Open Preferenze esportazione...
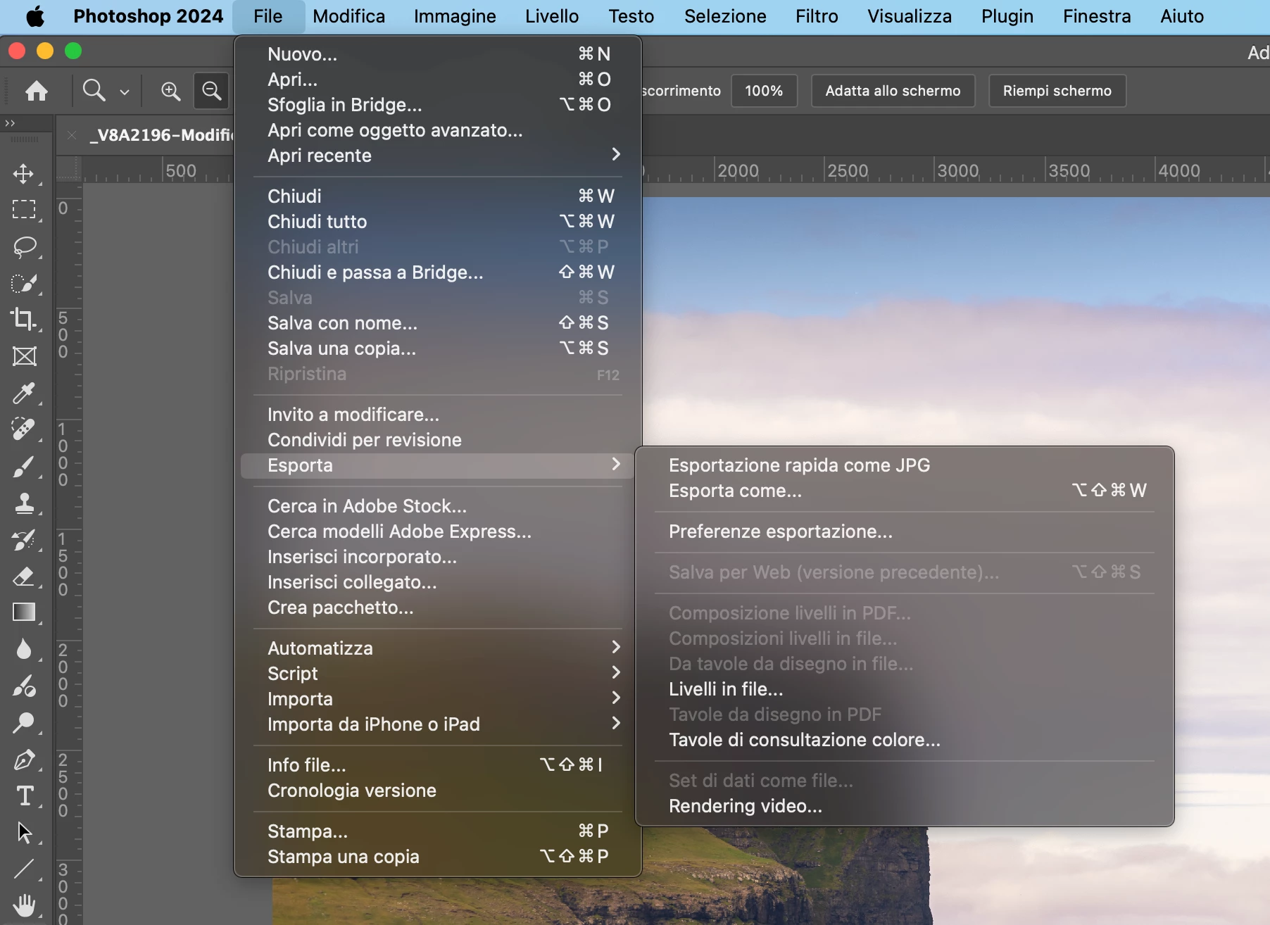Image resolution: width=1270 pixels, height=925 pixels. 905,531
